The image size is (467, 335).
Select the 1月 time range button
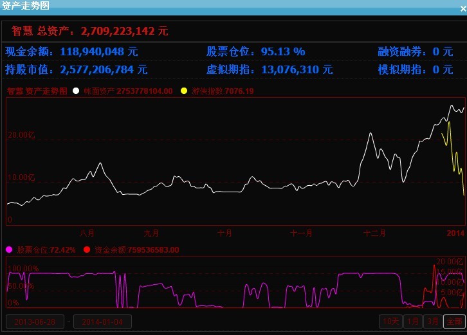(414, 321)
